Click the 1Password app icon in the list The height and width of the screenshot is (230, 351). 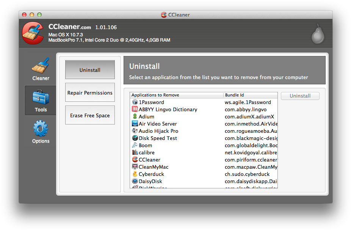coord(135,102)
